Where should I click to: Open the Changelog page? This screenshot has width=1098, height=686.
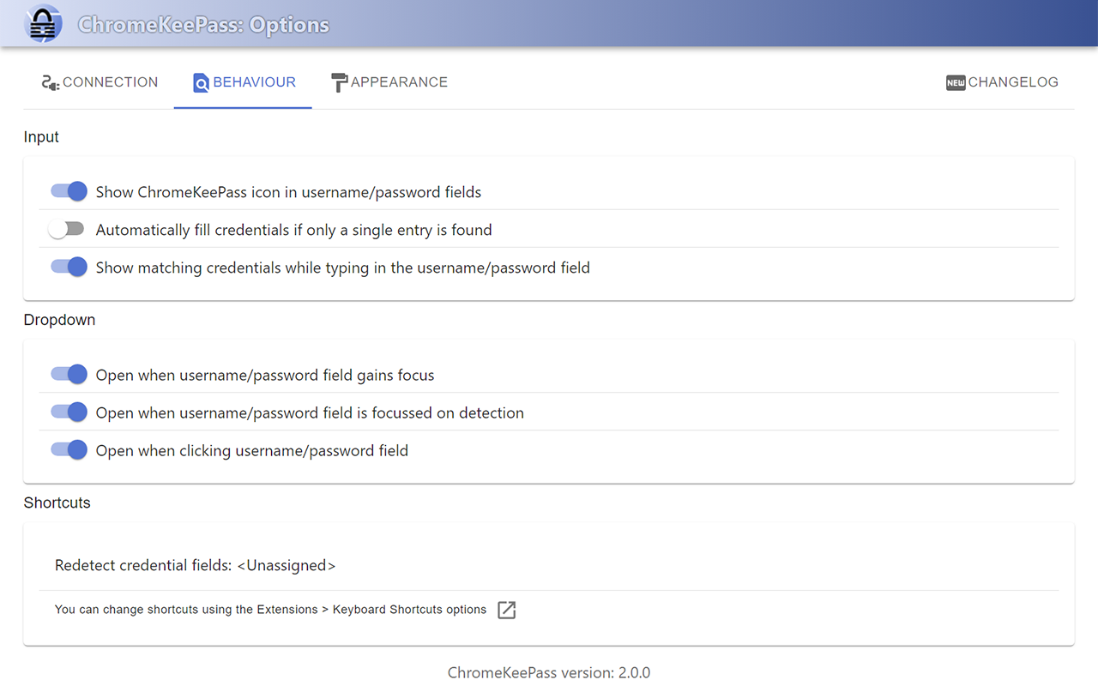coord(1014,82)
